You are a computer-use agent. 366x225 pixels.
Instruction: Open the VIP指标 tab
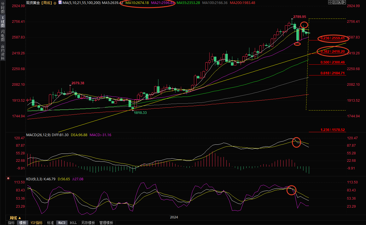(37, 223)
